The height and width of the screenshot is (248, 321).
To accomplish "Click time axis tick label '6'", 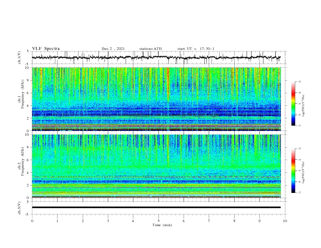I will tap(184, 221).
